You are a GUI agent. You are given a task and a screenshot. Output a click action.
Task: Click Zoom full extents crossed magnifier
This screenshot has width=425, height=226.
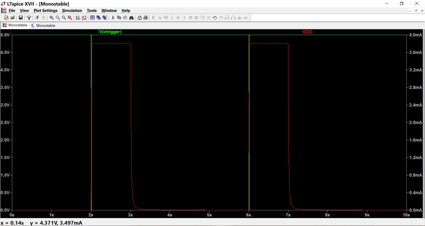coord(70,18)
